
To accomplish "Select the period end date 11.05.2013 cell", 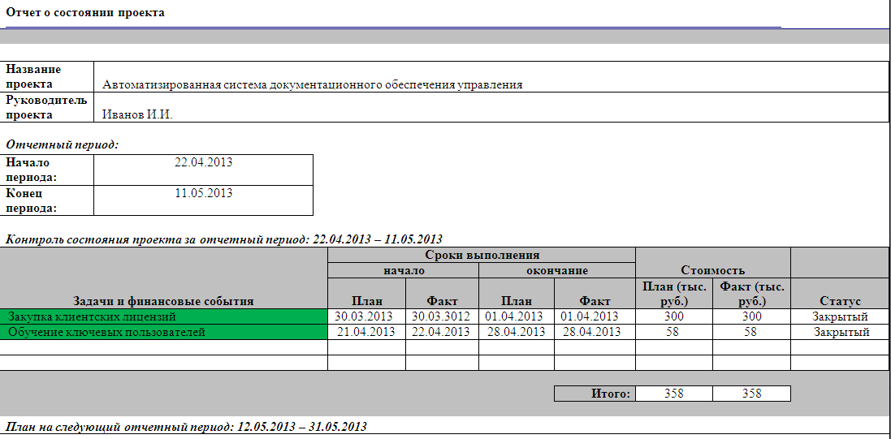I will pyautogui.click(x=203, y=193).
